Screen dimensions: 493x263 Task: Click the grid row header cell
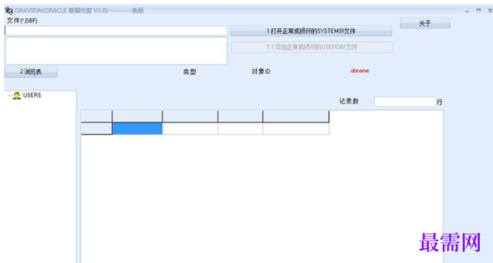click(96, 129)
